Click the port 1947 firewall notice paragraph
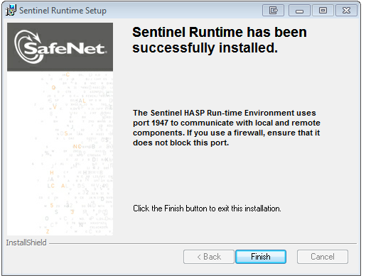This screenshot has width=366, height=278. [x=227, y=128]
